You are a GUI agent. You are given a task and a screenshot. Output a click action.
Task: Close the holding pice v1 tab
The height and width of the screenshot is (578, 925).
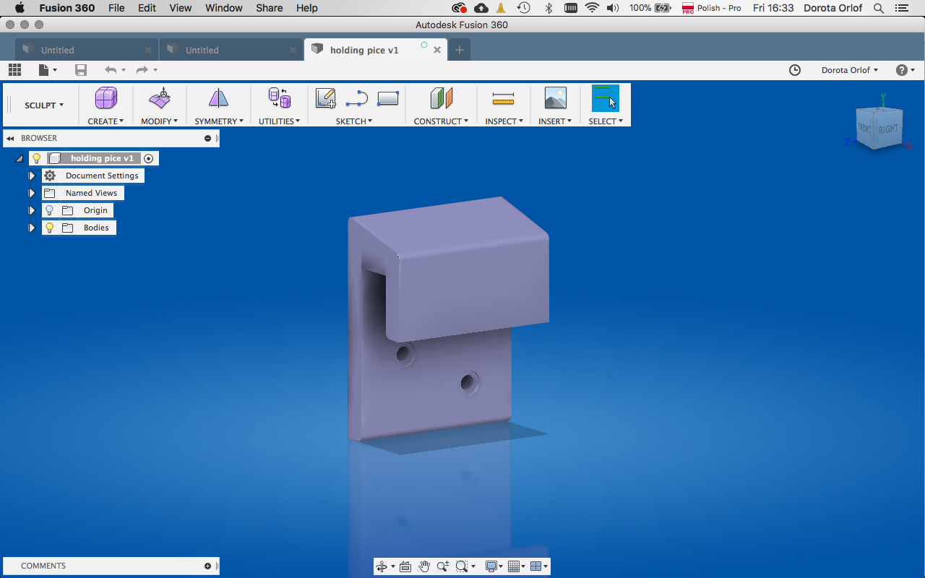coord(437,50)
